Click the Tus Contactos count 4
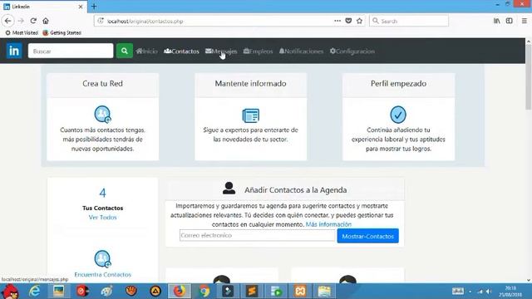 [x=102, y=193]
